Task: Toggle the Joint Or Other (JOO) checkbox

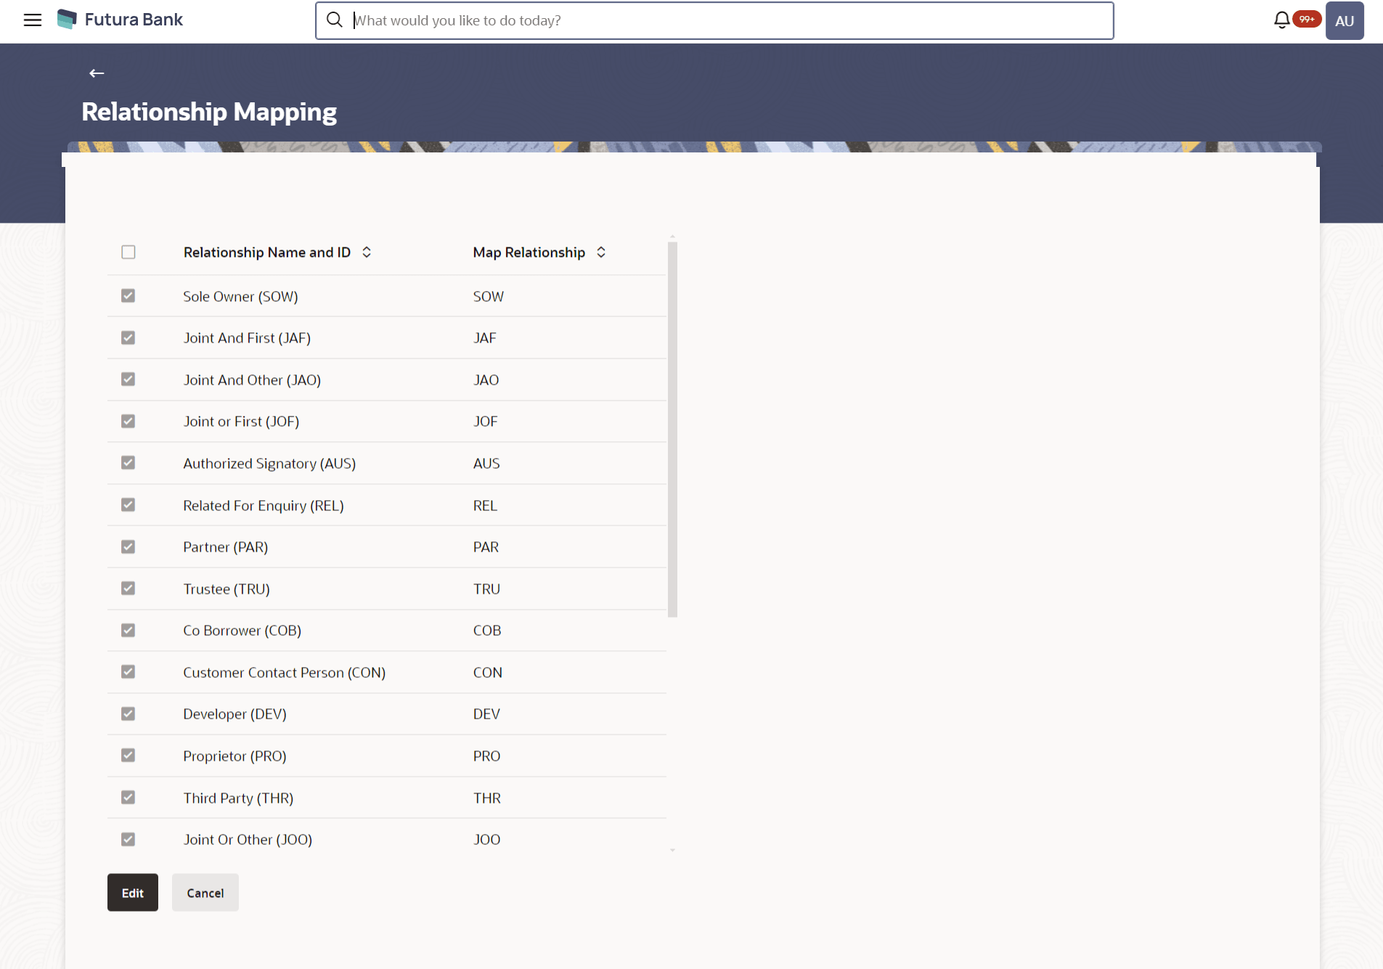Action: [128, 839]
